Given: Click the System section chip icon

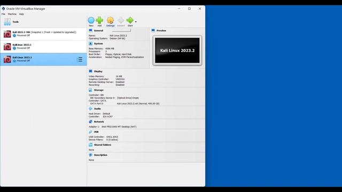Looking at the screenshot, I should [x=90, y=44].
